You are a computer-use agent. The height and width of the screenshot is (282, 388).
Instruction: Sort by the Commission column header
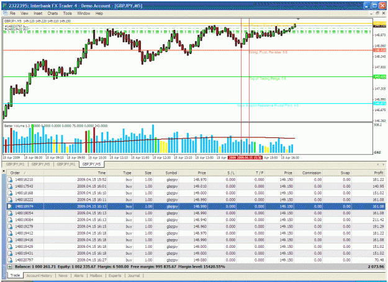[x=308, y=173]
